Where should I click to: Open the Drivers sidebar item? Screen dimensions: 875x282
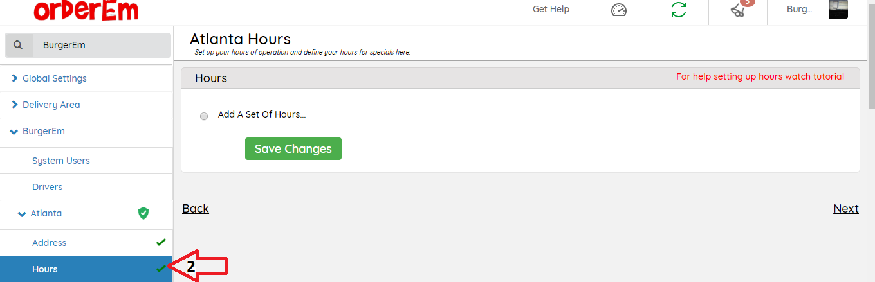[48, 187]
